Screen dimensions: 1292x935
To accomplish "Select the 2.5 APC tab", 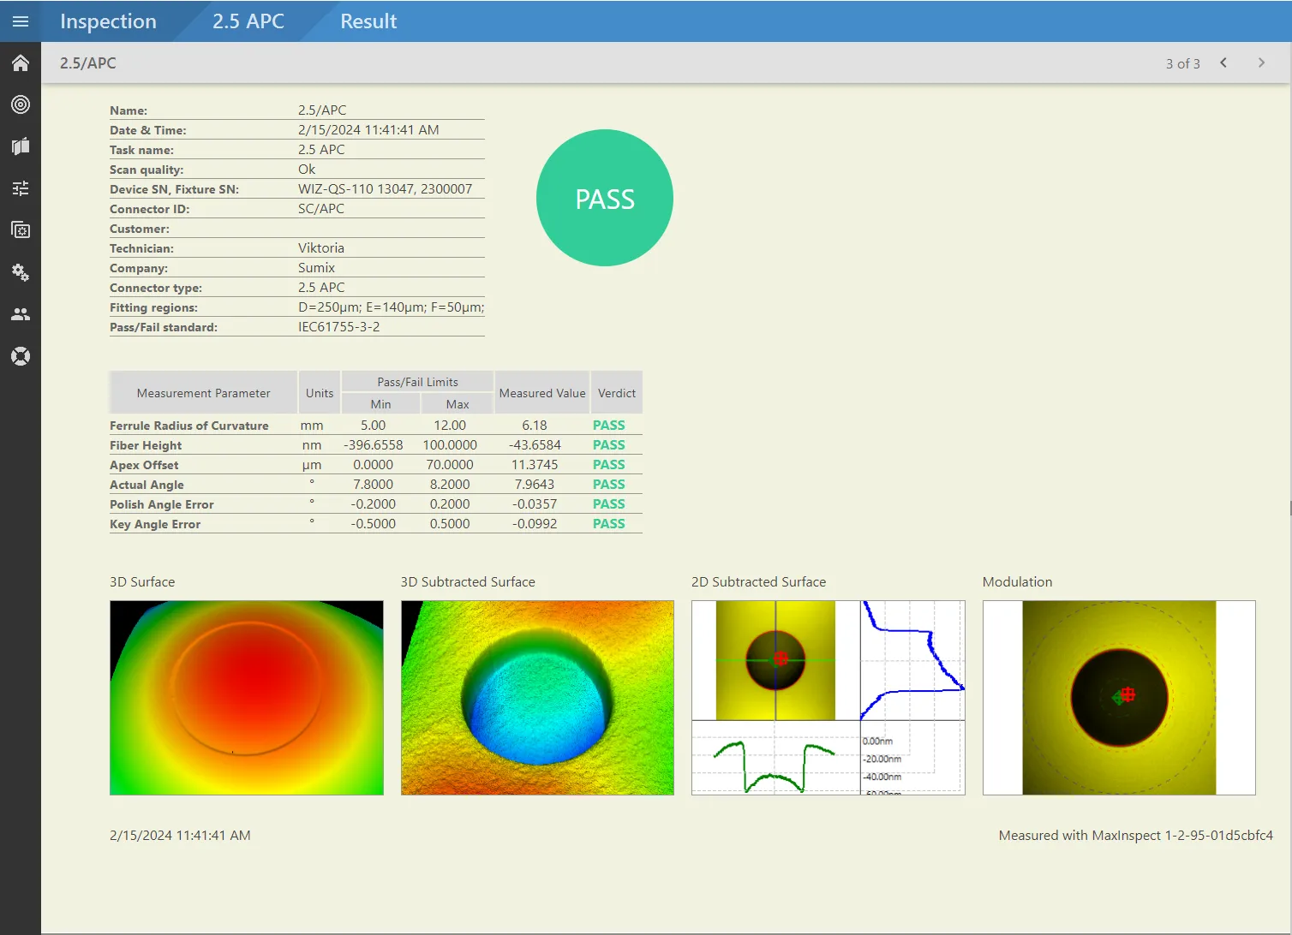I will tap(248, 21).
